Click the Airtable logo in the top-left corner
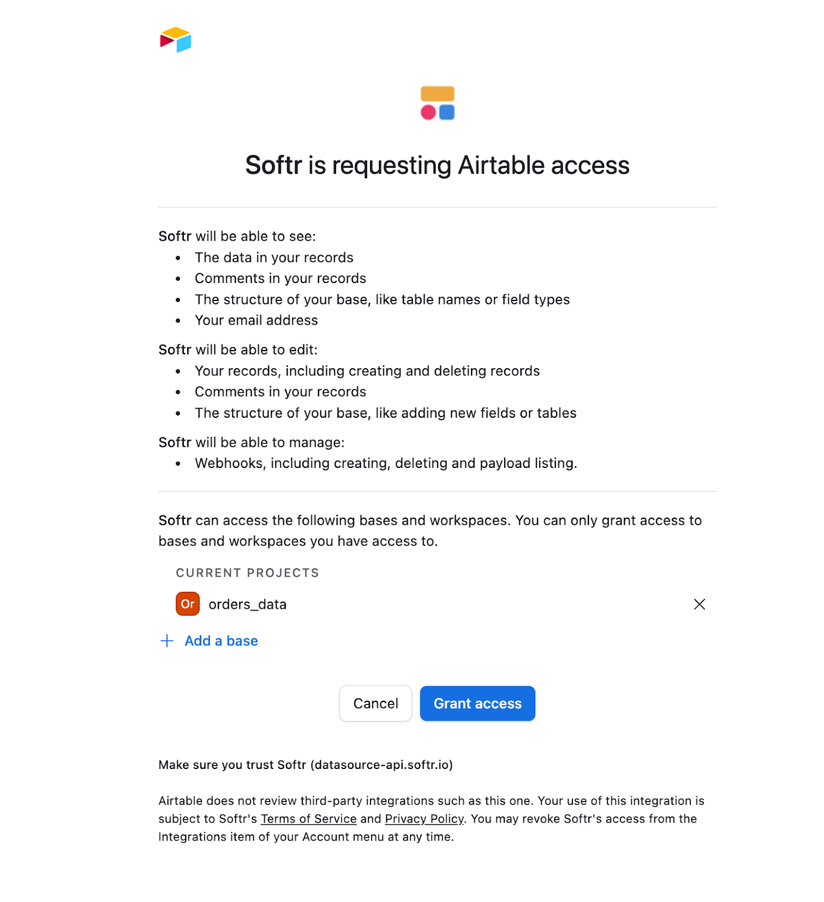824x902 pixels. [175, 39]
